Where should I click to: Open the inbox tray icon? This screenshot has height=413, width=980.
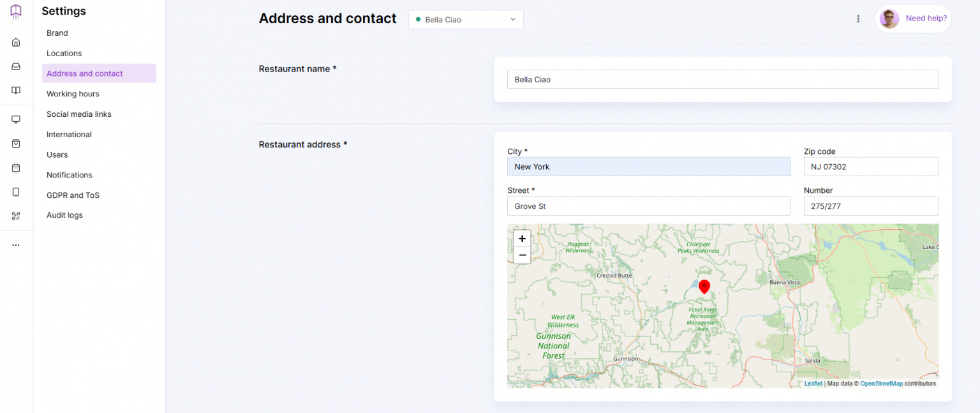point(16,66)
